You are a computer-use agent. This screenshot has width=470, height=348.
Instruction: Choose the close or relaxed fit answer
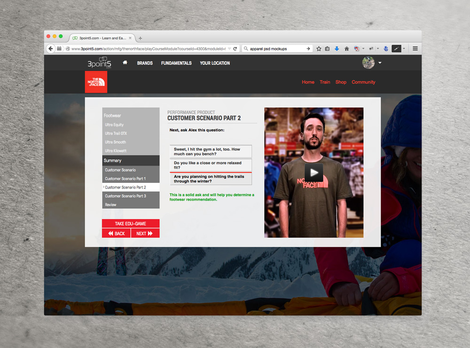(x=211, y=165)
